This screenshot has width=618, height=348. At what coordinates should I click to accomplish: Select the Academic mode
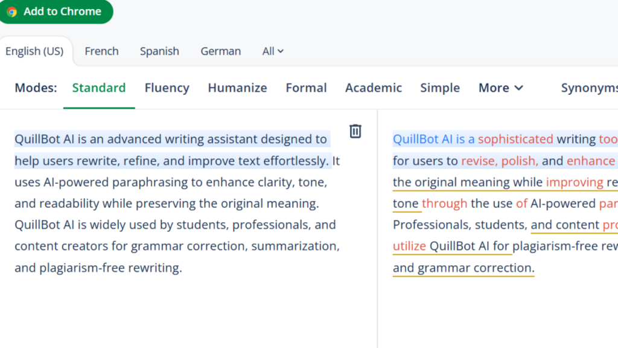(373, 88)
